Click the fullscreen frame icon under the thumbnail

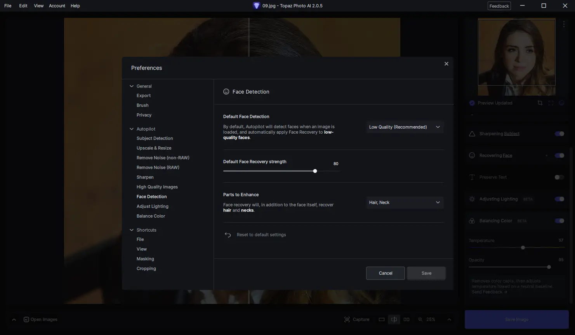(x=551, y=103)
